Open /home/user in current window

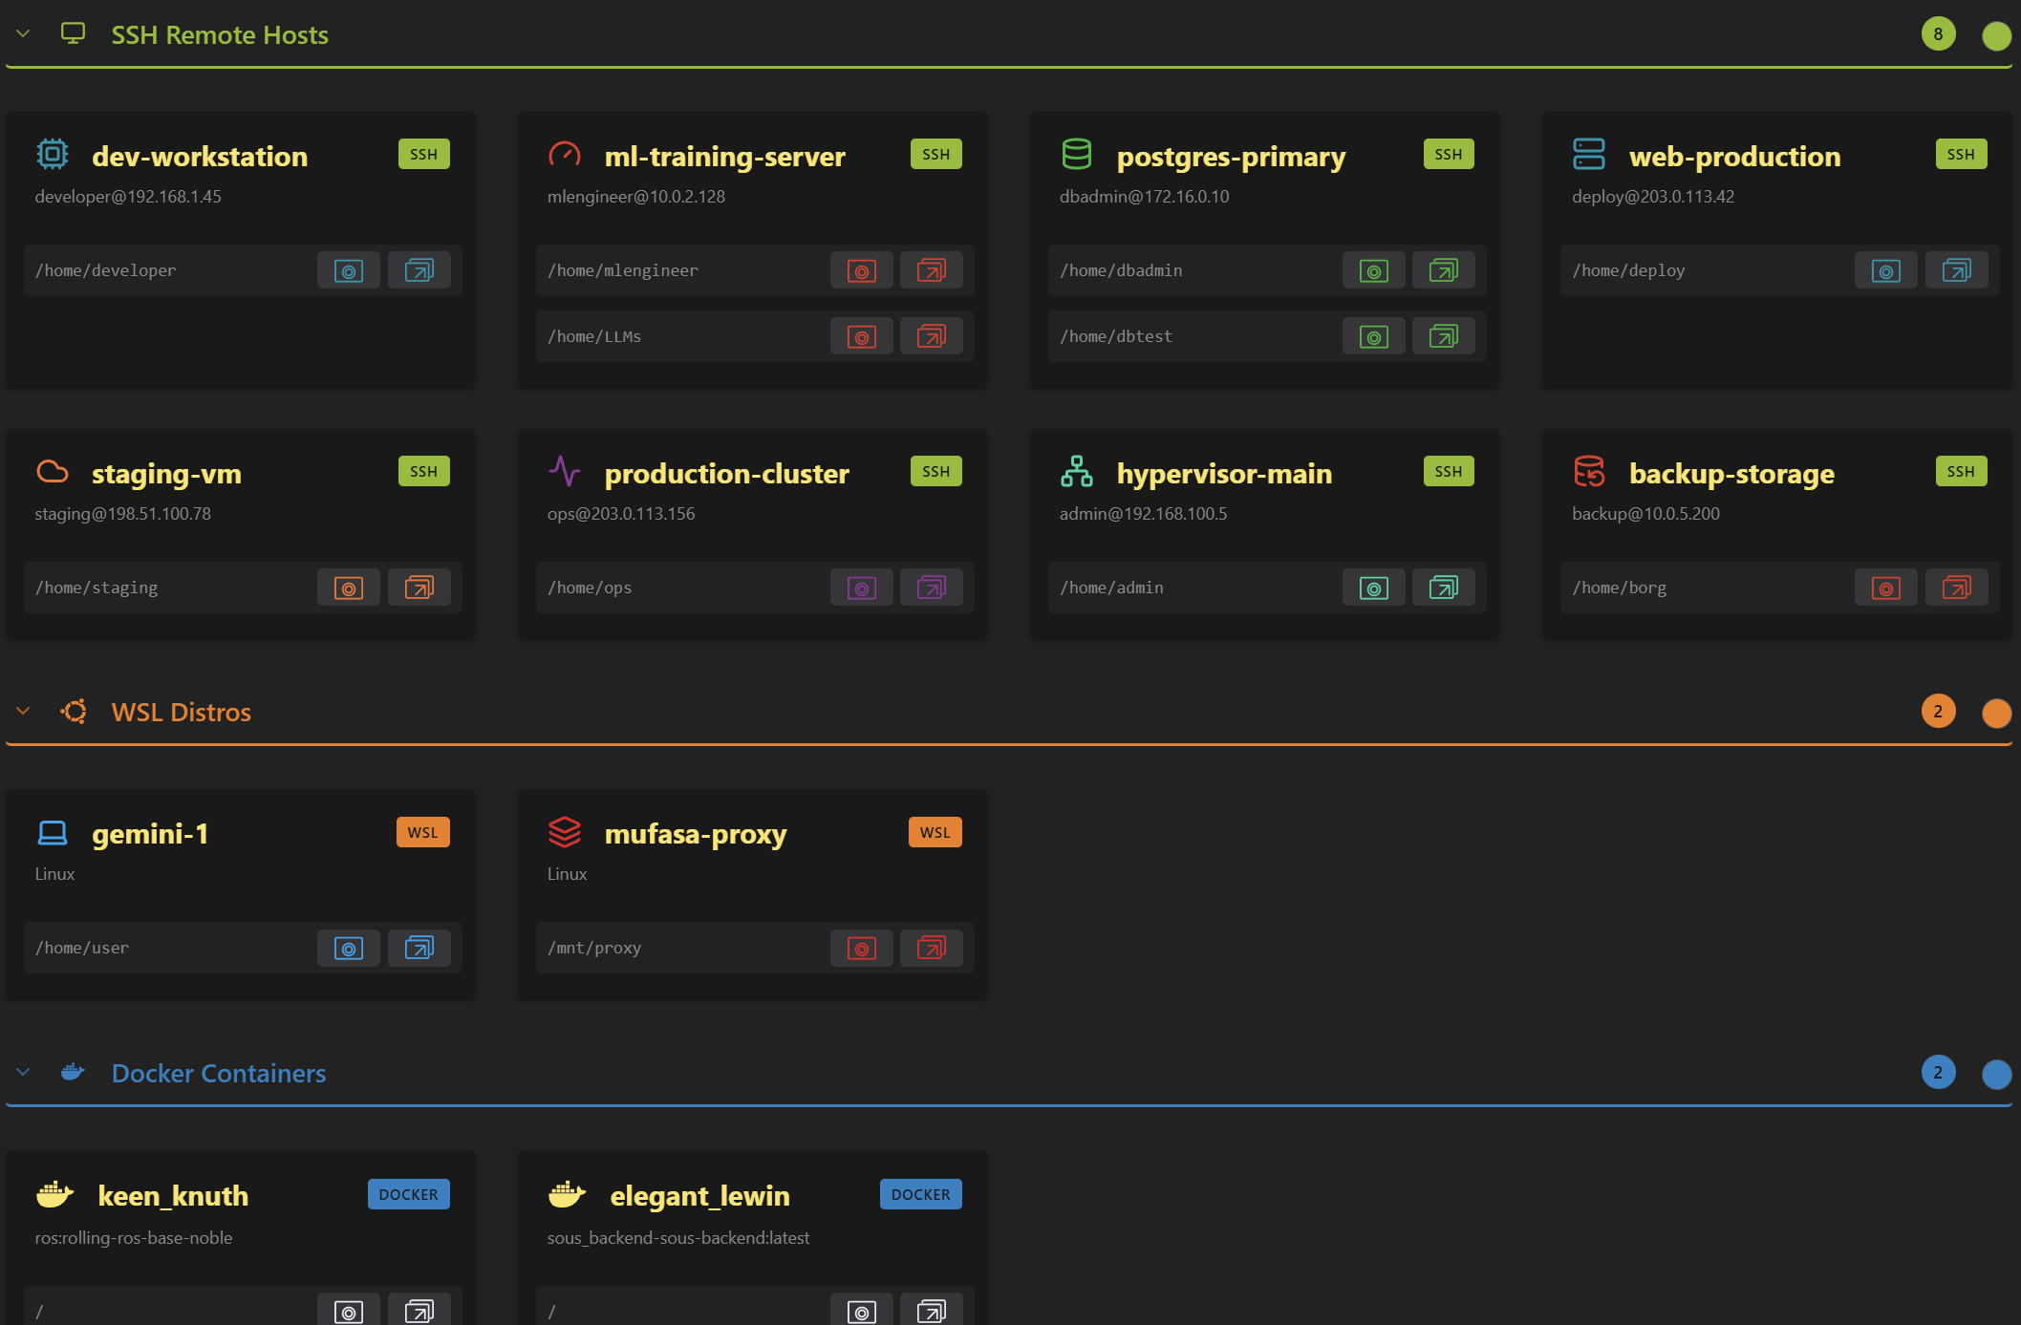(x=349, y=948)
